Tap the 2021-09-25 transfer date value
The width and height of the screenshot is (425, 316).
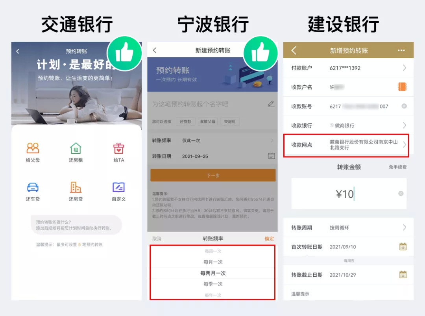[195, 156]
